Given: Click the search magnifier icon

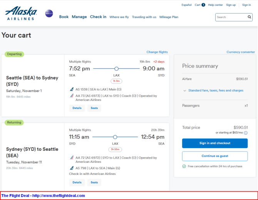Looking at the screenshot, I should [x=249, y=17].
